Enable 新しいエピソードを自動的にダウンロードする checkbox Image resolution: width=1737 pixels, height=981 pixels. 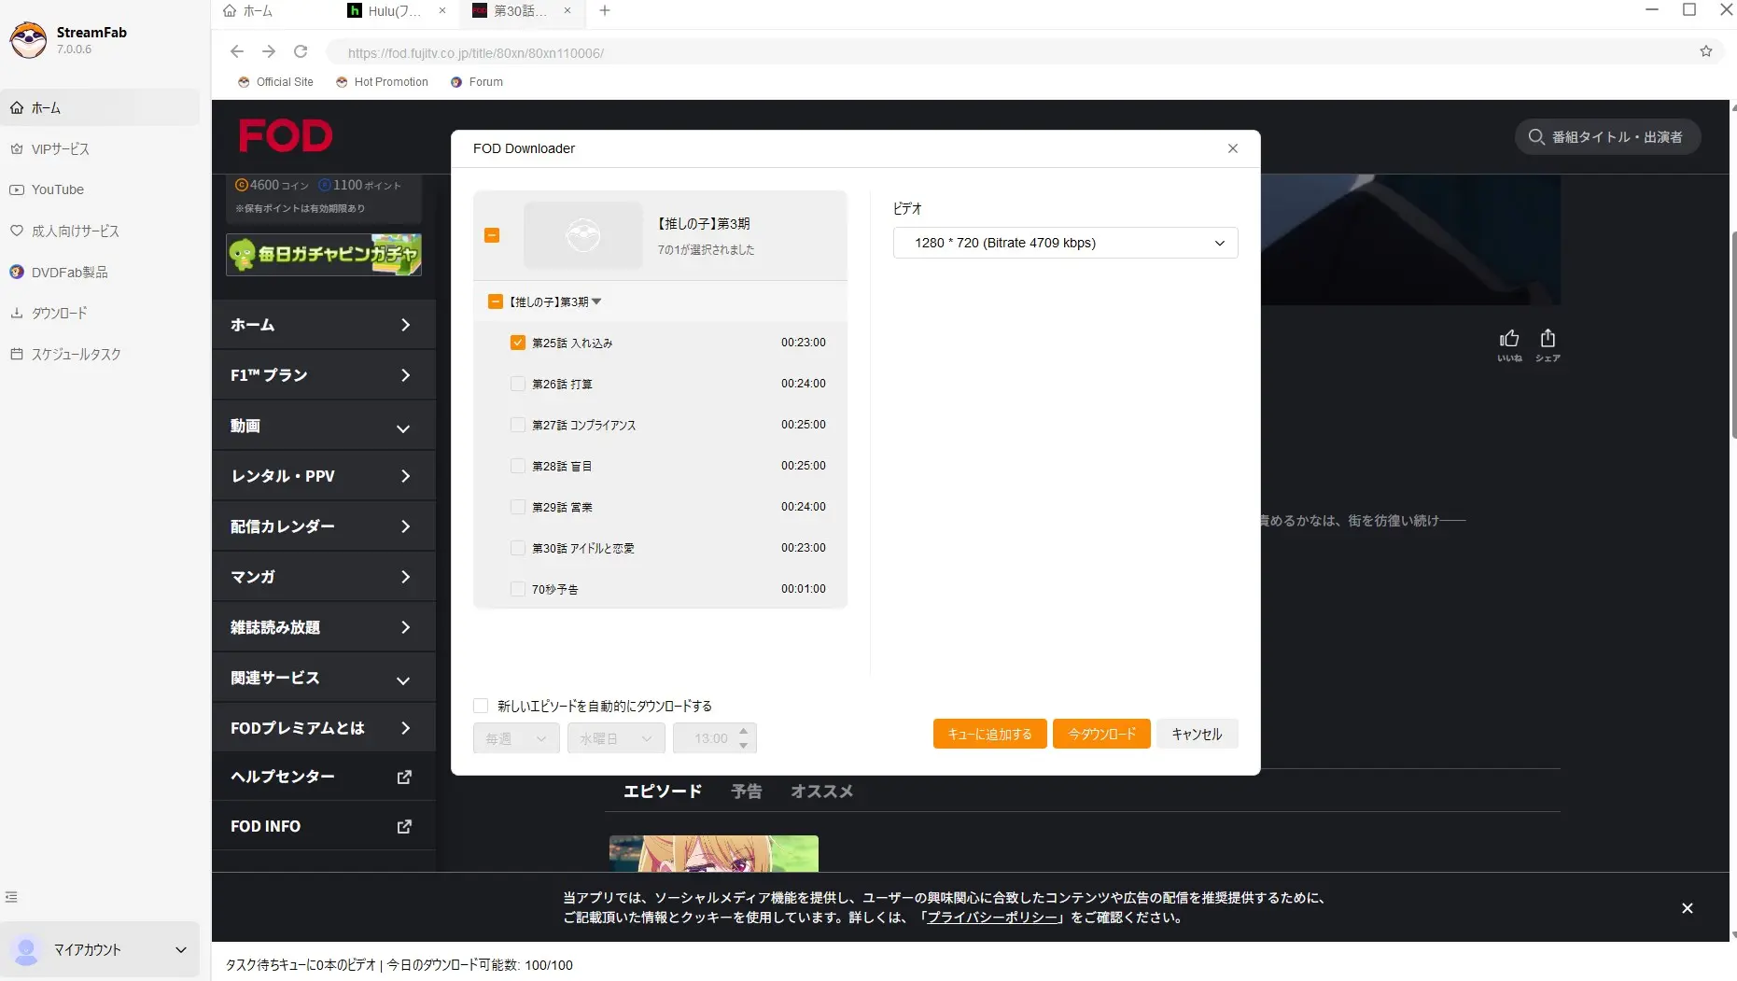click(481, 706)
